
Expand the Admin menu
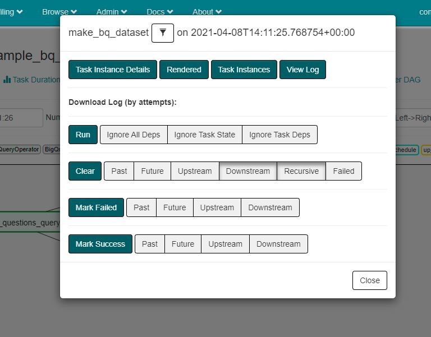112,12
